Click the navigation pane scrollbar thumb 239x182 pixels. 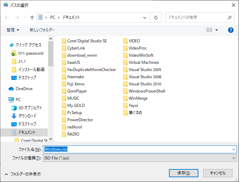coord(51,54)
